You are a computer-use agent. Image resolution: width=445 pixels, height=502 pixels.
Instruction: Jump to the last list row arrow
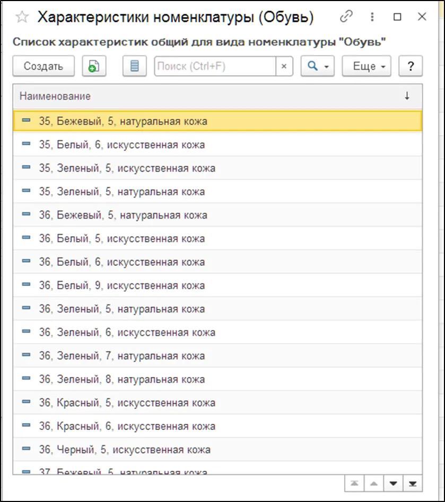tap(412, 483)
